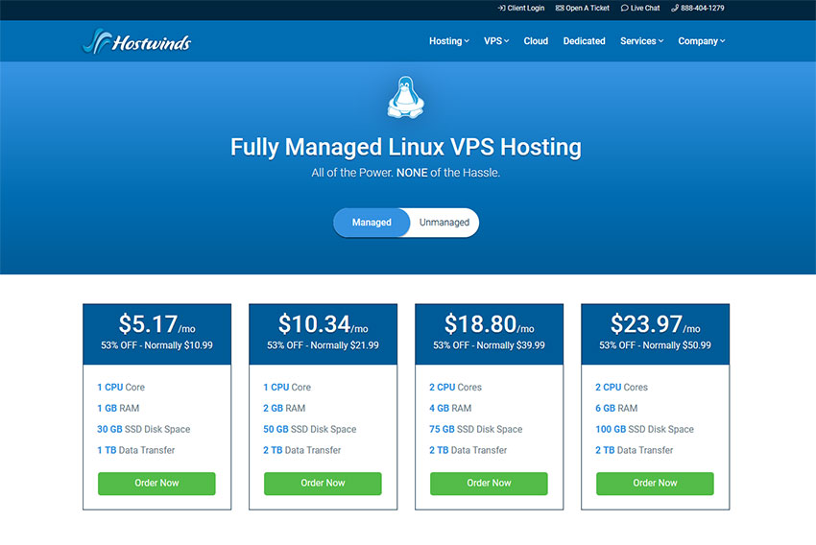Click '53% OFF - Normally $21.99' text

pyautogui.click(x=323, y=345)
